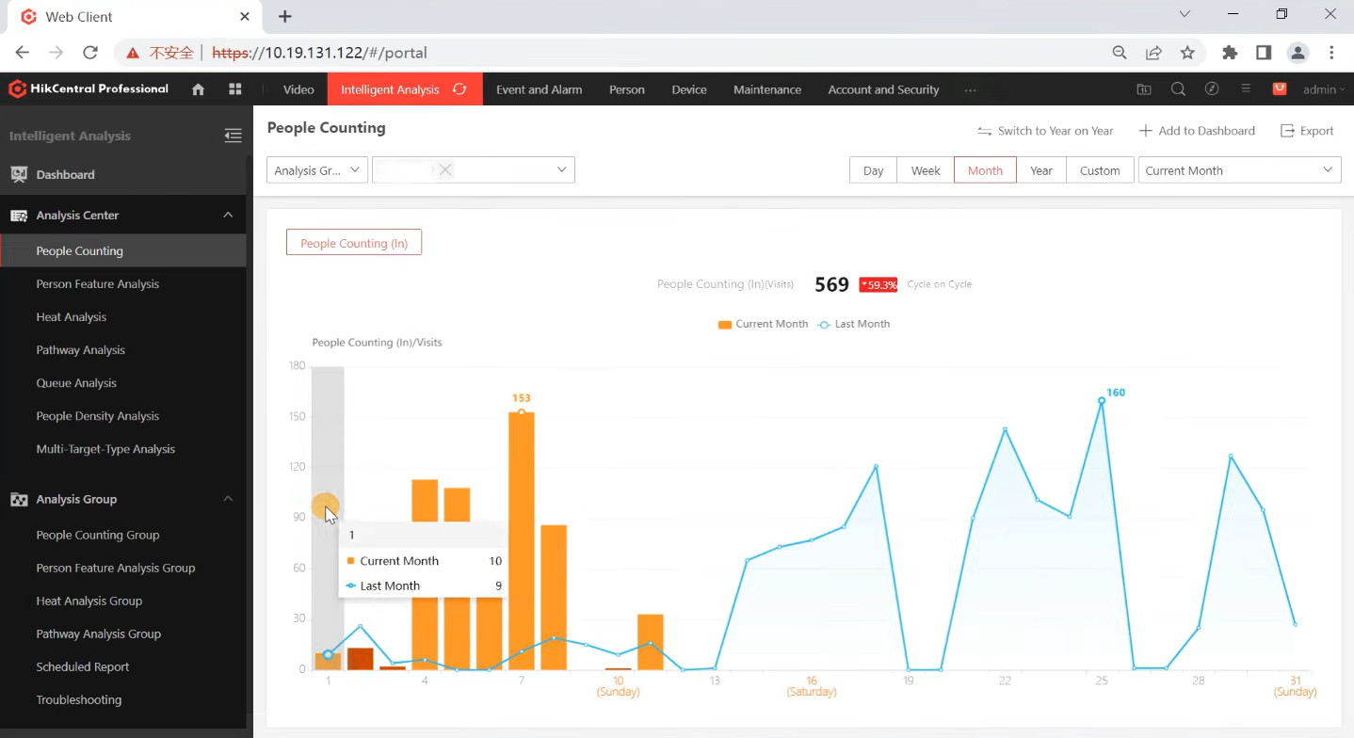This screenshot has height=738, width=1354.
Task: Toggle Current Month legend series
Action: click(763, 324)
